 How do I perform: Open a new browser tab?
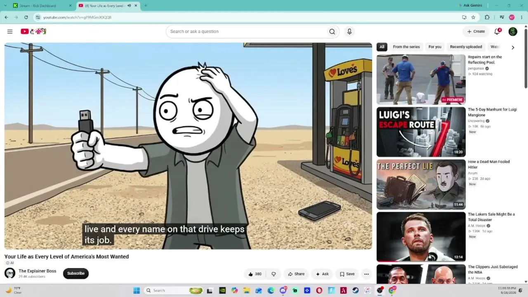(x=146, y=6)
